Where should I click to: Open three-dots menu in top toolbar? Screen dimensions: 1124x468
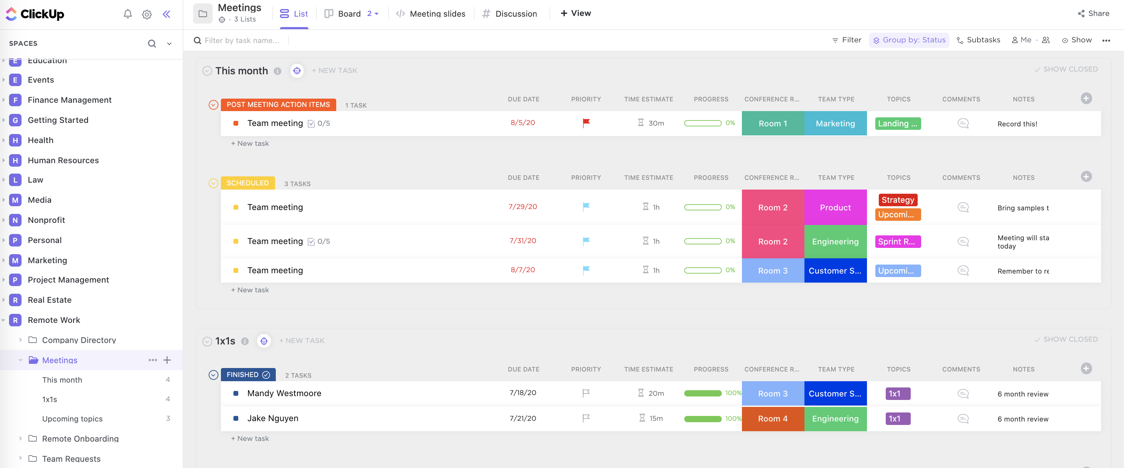tap(1106, 41)
